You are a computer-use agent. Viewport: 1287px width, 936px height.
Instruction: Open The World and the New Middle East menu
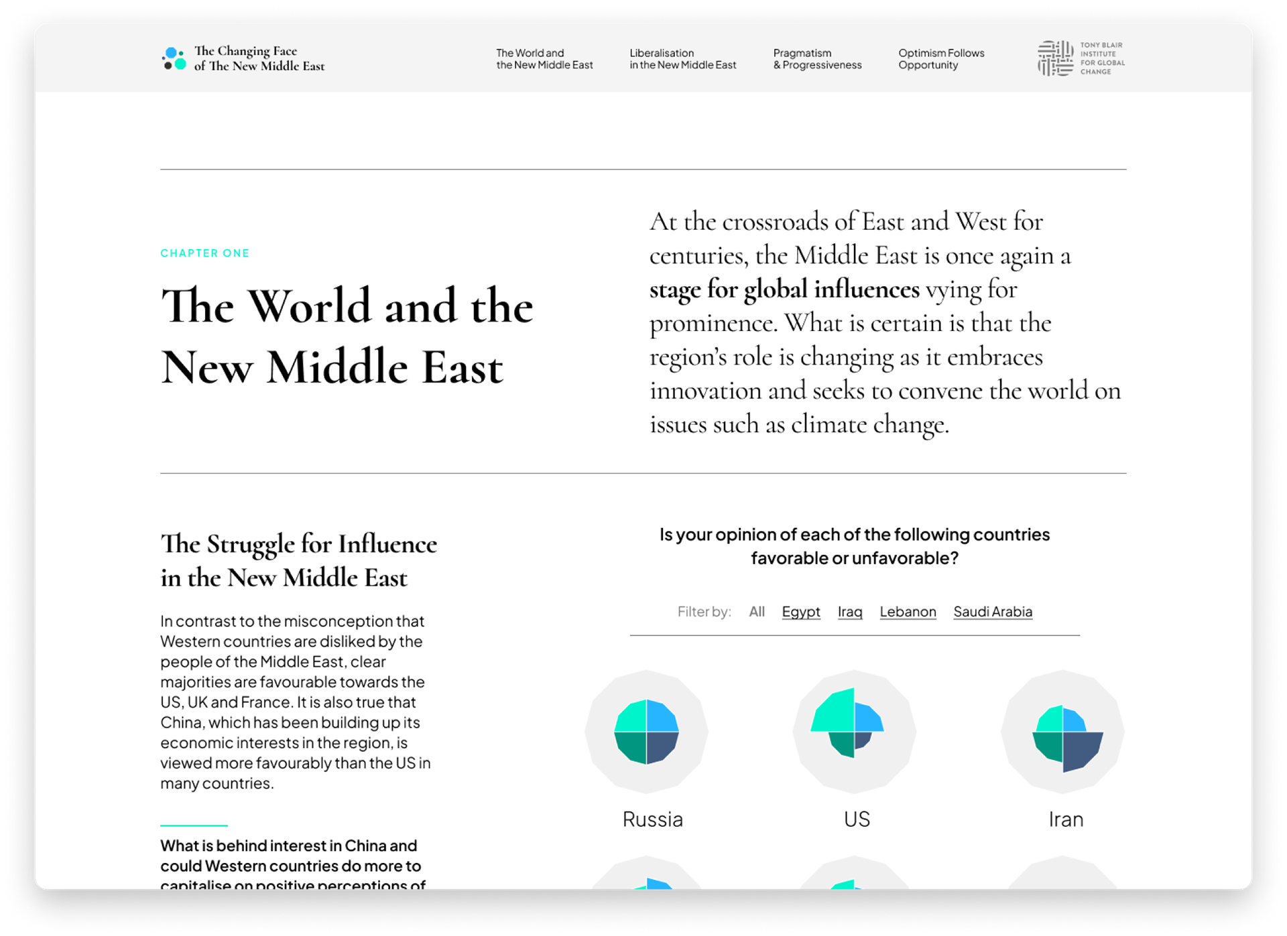click(x=544, y=59)
